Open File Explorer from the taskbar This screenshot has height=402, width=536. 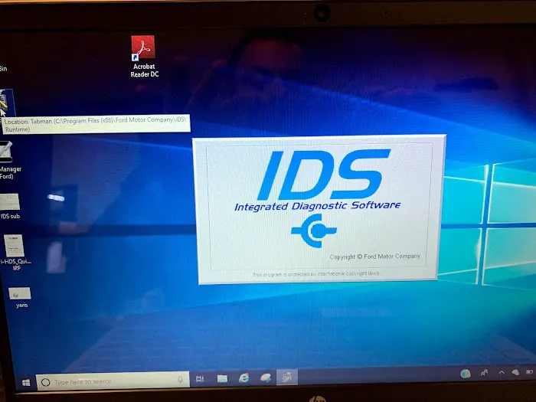[x=222, y=378]
